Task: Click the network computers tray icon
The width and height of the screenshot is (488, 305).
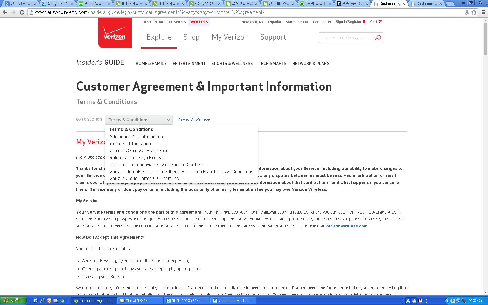Action: [x=458, y=301]
